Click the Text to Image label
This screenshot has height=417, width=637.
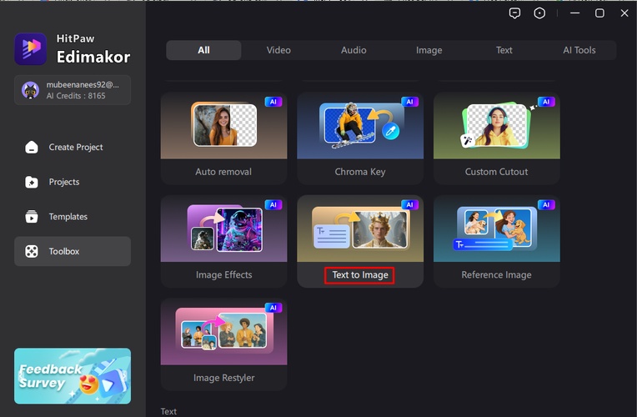360,275
